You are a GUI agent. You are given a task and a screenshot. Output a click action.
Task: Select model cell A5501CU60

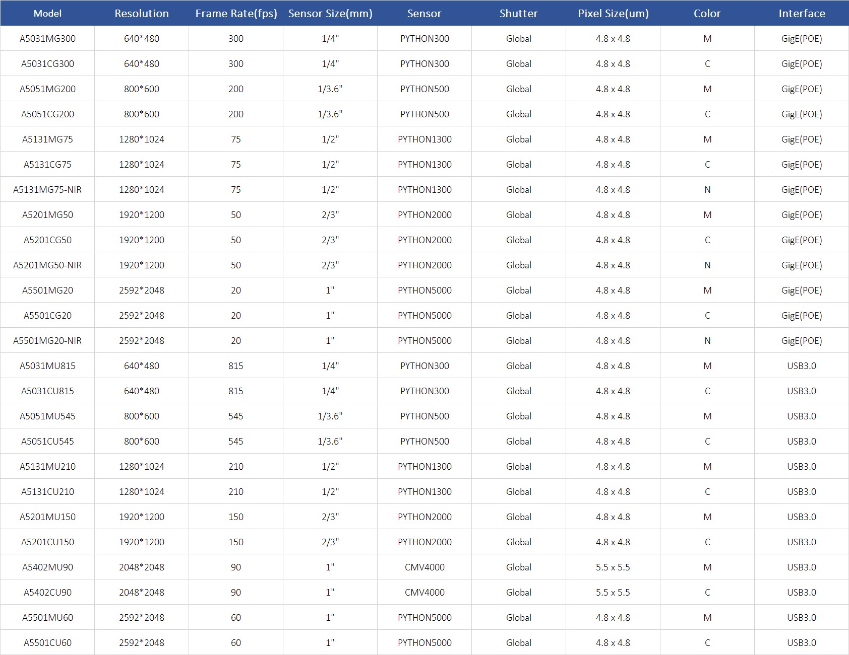(47, 643)
